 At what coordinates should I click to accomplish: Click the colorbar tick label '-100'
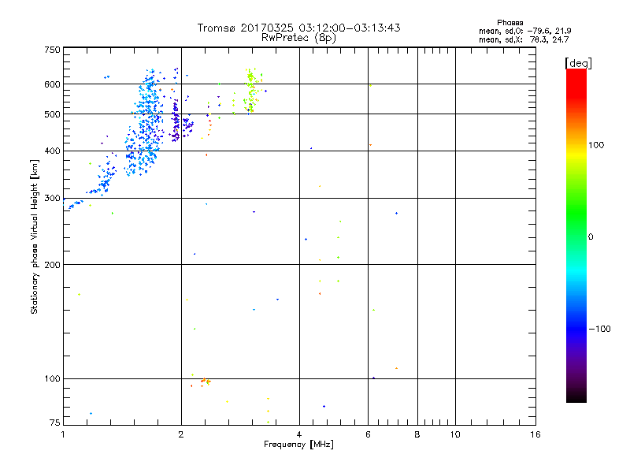point(599,329)
